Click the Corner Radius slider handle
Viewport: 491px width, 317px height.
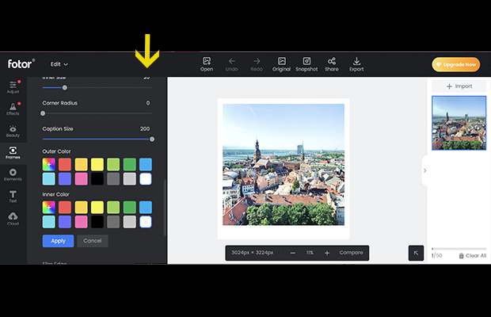43,113
